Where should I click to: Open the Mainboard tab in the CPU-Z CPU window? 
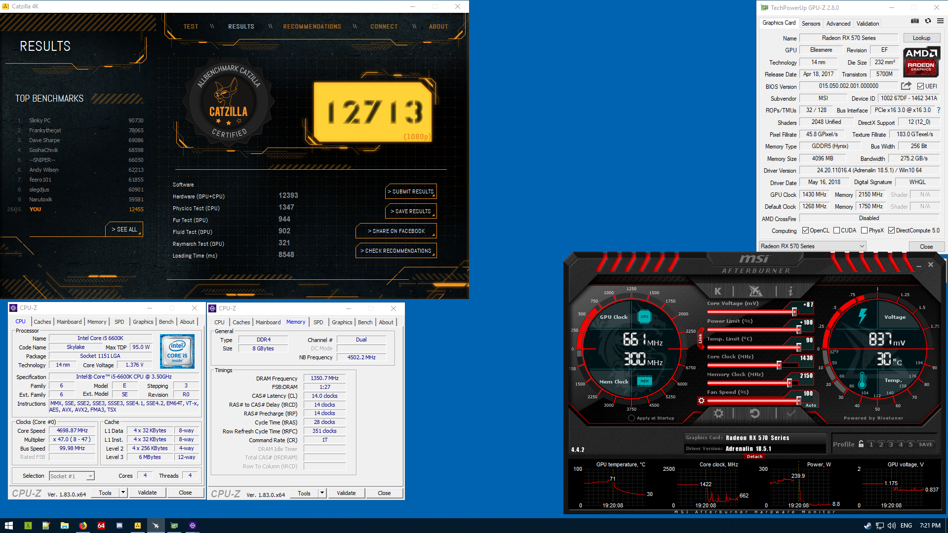click(x=69, y=322)
